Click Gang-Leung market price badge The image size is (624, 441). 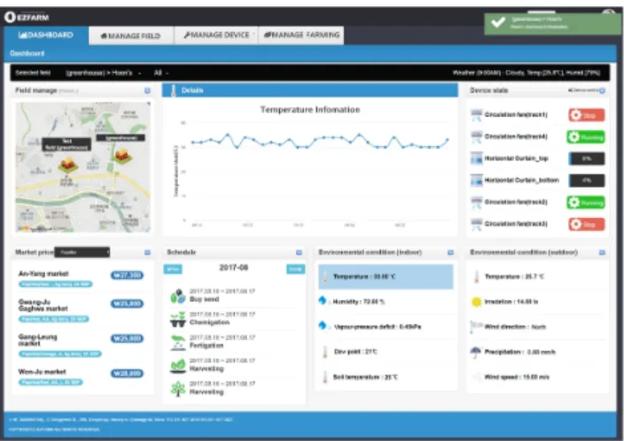127,338
